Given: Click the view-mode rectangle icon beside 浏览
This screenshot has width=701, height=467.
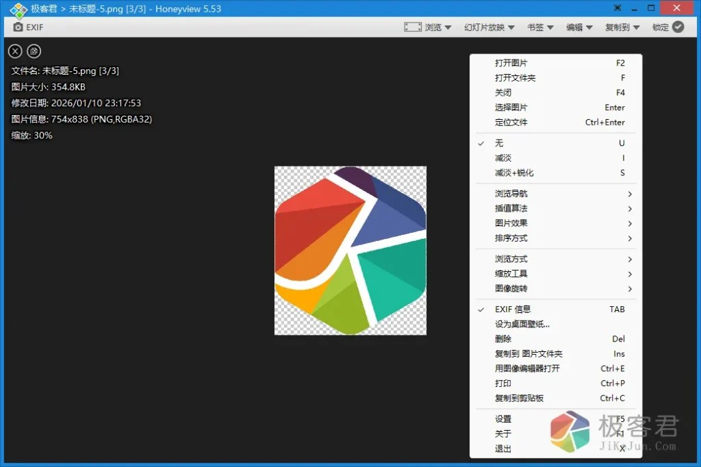Looking at the screenshot, I should tap(413, 26).
